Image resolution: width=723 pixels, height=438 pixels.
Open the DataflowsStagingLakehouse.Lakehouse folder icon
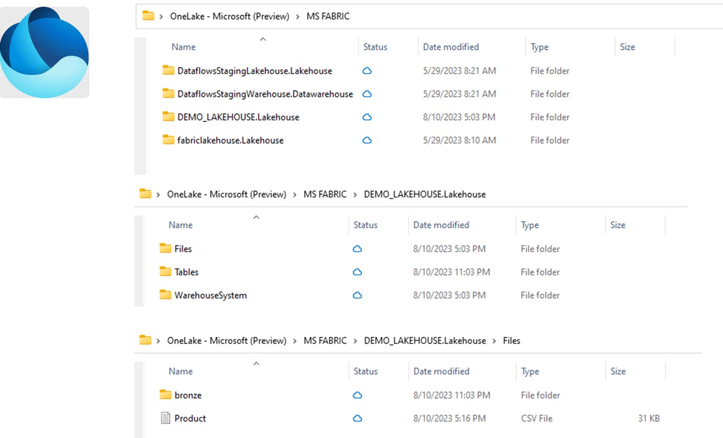tap(168, 71)
